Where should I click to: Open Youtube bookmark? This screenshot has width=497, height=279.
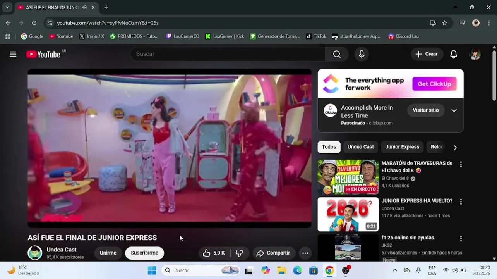tap(61, 36)
